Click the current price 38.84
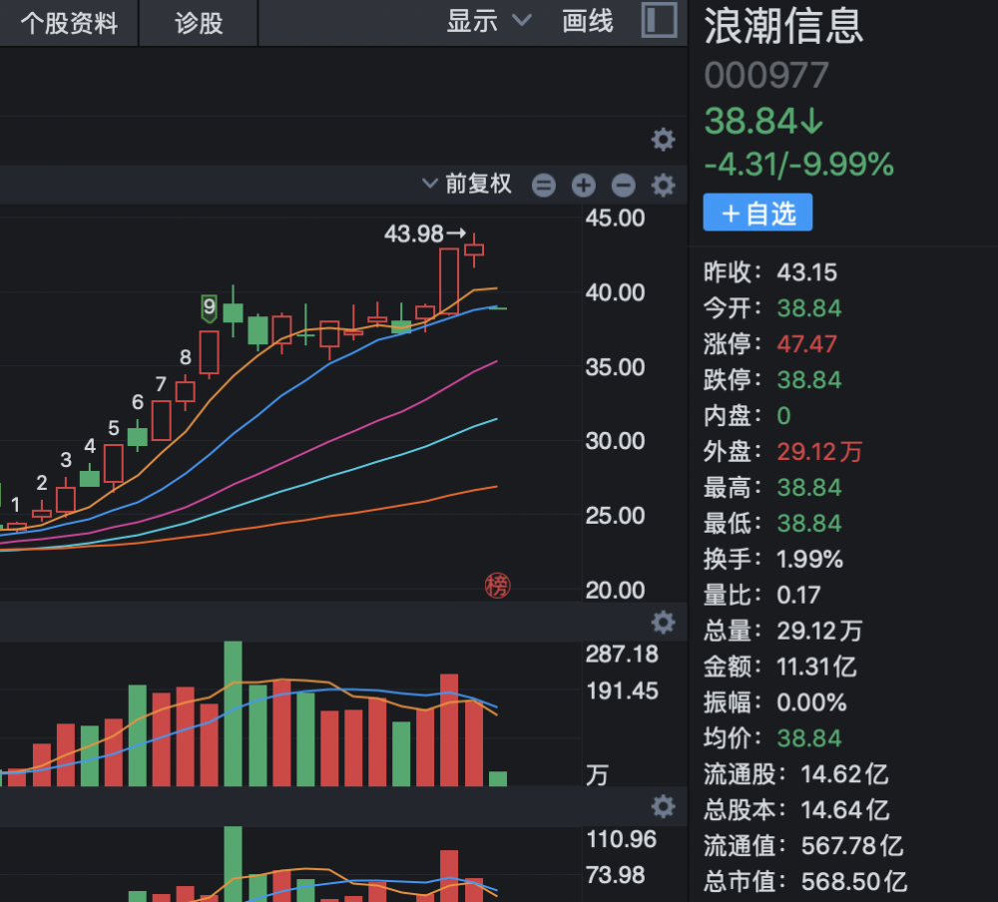Image resolution: width=998 pixels, height=902 pixels. coord(763,121)
